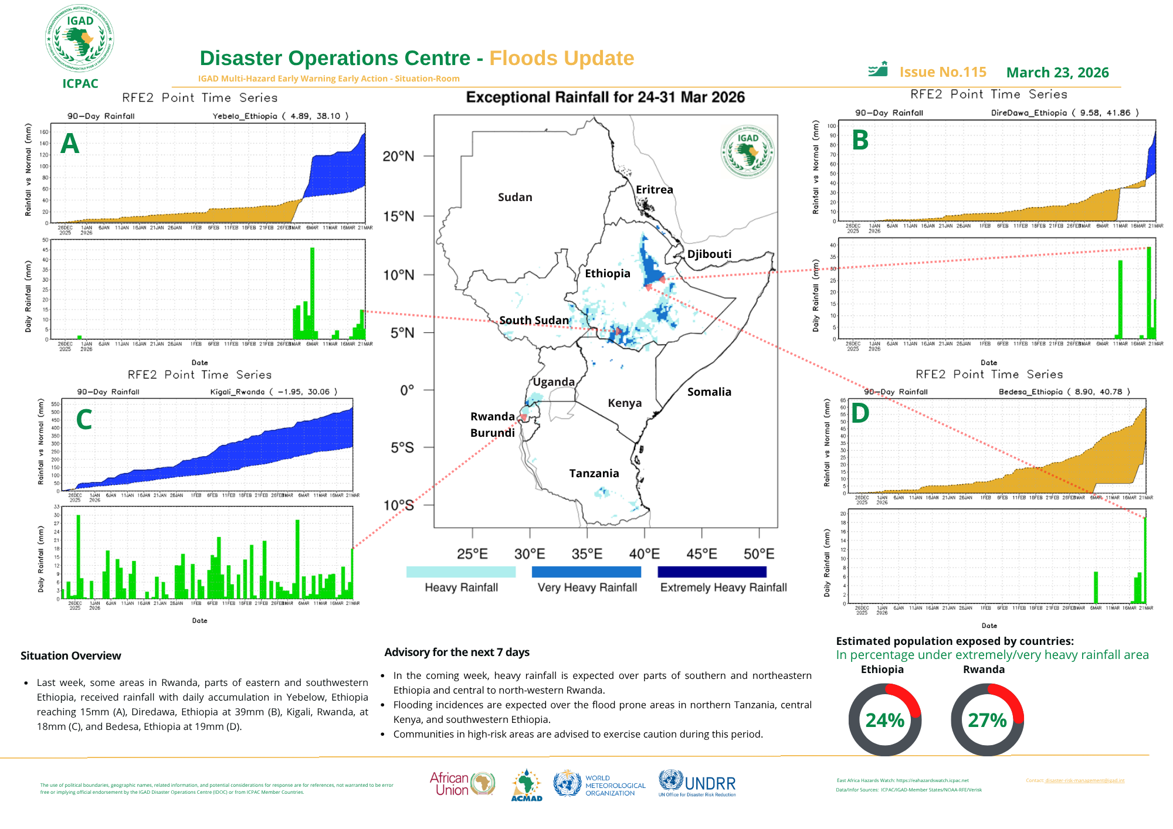
Task: Click the green letter D chart marker
Action: coord(860,413)
